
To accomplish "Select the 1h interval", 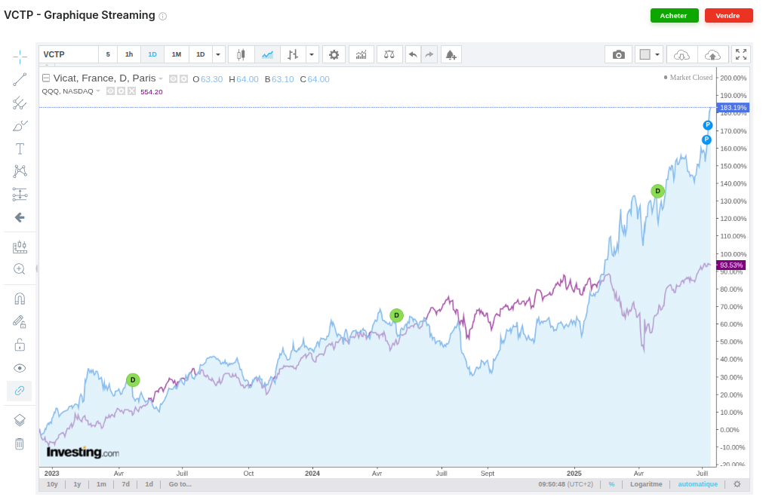I will click(129, 54).
